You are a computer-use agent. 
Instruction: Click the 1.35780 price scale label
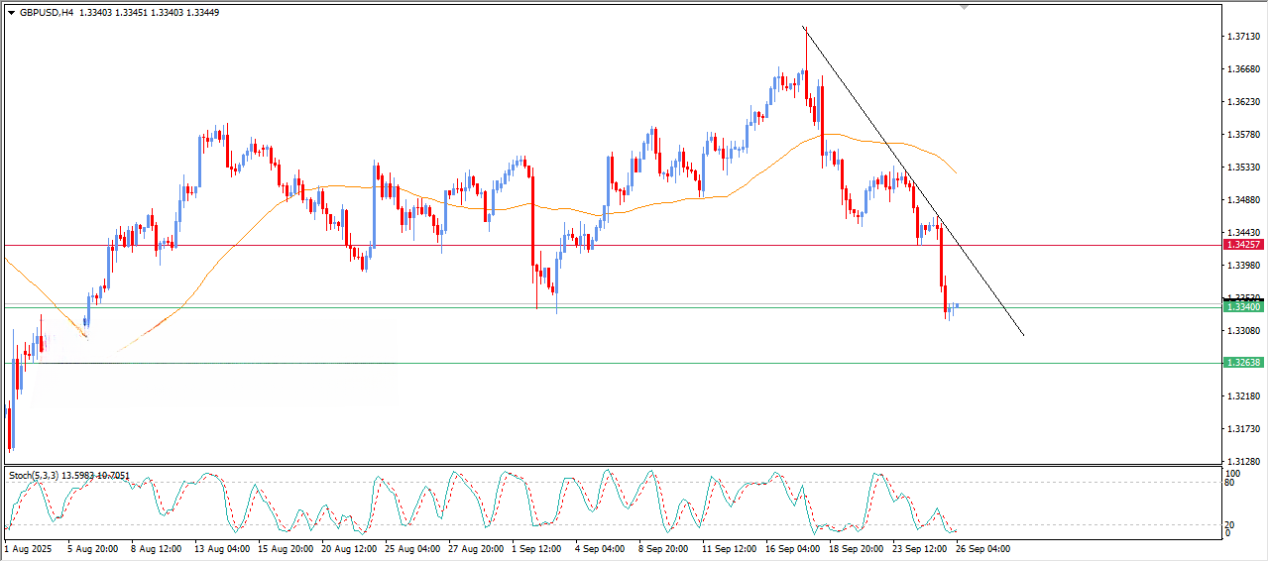(1242, 135)
